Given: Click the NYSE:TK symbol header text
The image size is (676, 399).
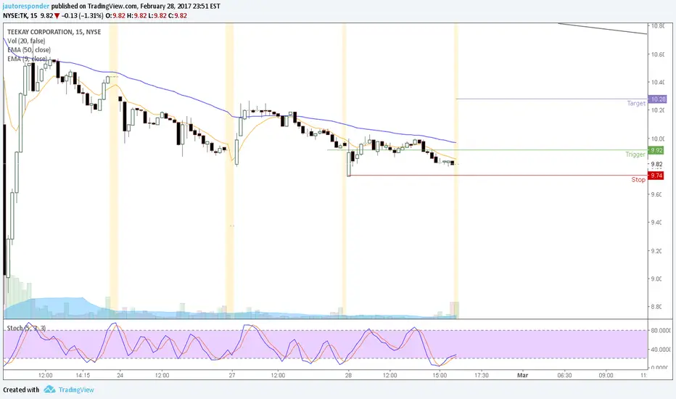Looking at the screenshot, I should [15, 15].
